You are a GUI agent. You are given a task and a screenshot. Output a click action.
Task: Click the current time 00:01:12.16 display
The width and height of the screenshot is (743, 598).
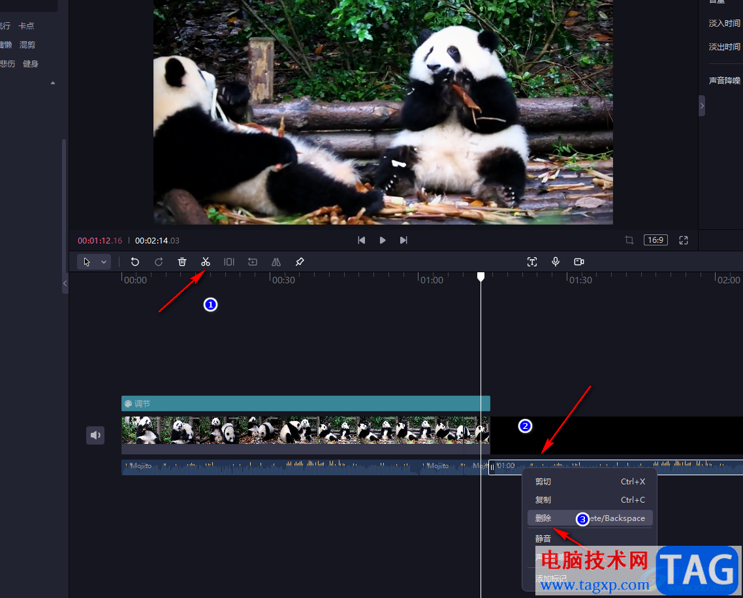pyautogui.click(x=100, y=241)
